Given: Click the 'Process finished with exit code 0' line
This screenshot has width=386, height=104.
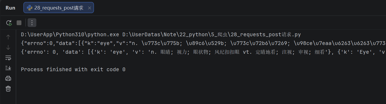Looking at the screenshot, I should 73,70.
